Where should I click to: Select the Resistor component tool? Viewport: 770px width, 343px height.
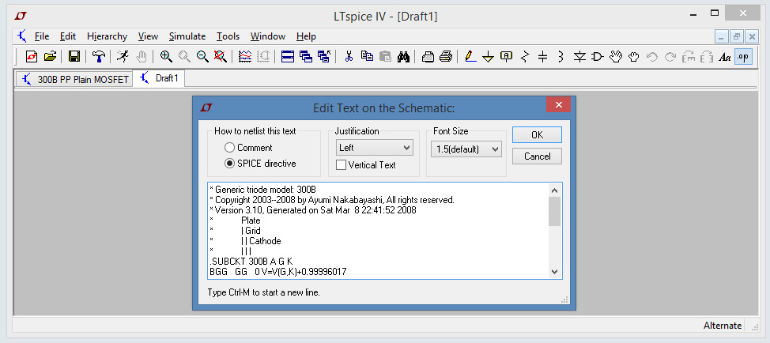coord(524,56)
